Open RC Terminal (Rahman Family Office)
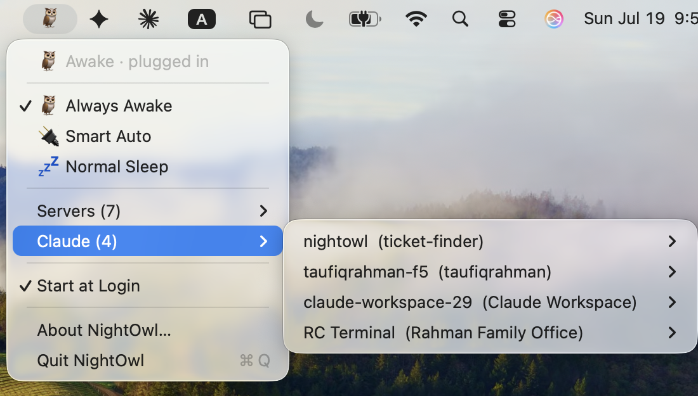The image size is (698, 396). pyautogui.click(x=490, y=333)
